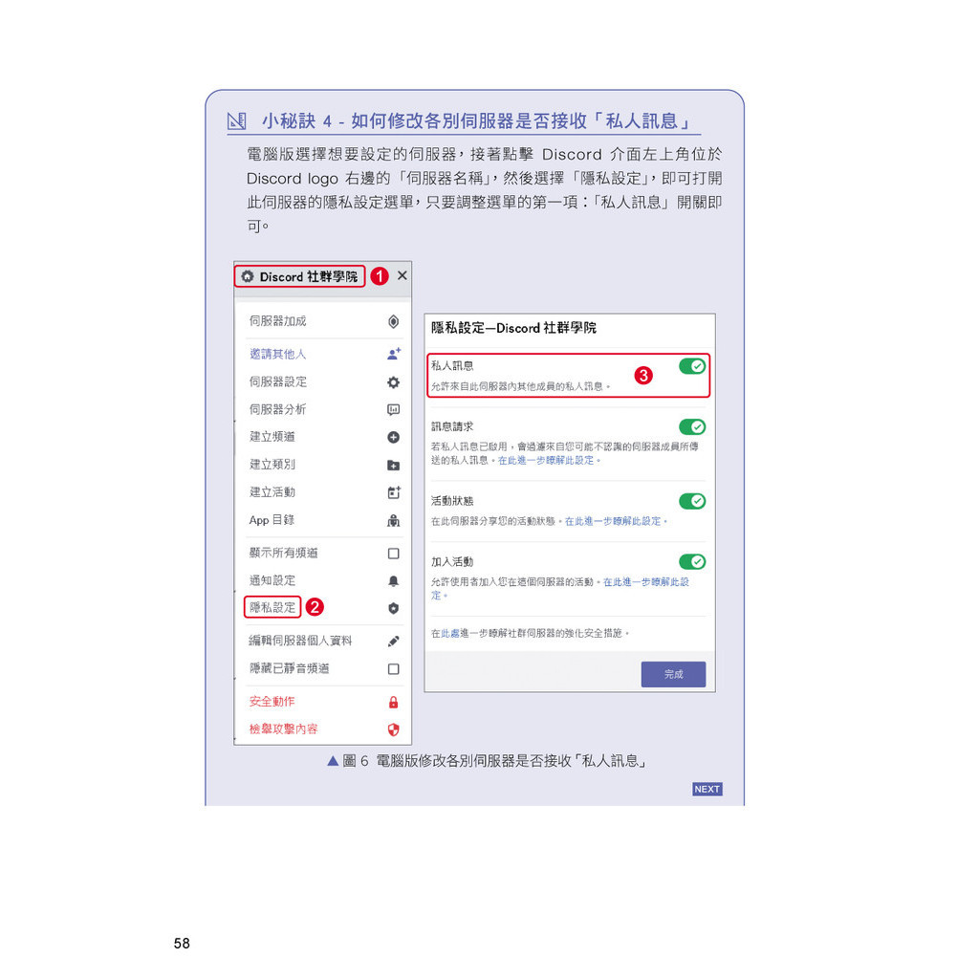Click the 完成 button

point(673,674)
